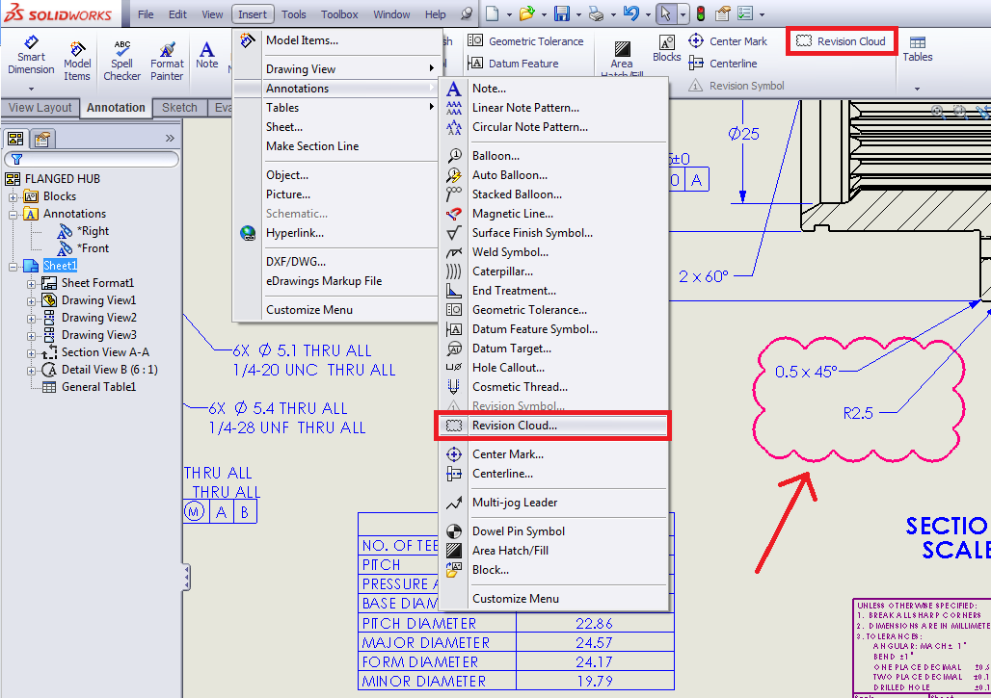This screenshot has width=991, height=698.
Task: Expand the Section View A-A node
Action: pos(32,352)
